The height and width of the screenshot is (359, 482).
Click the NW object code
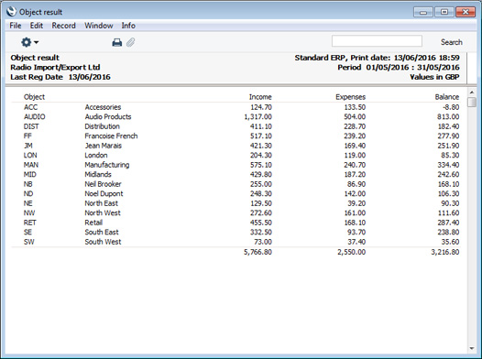point(29,212)
